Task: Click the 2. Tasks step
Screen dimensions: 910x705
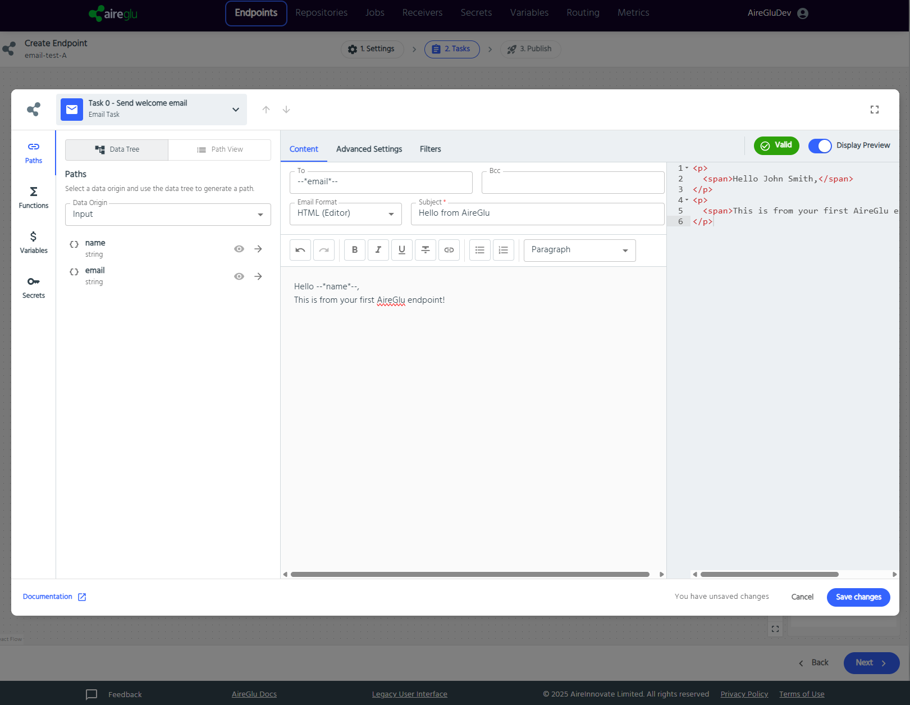Action: click(x=452, y=49)
